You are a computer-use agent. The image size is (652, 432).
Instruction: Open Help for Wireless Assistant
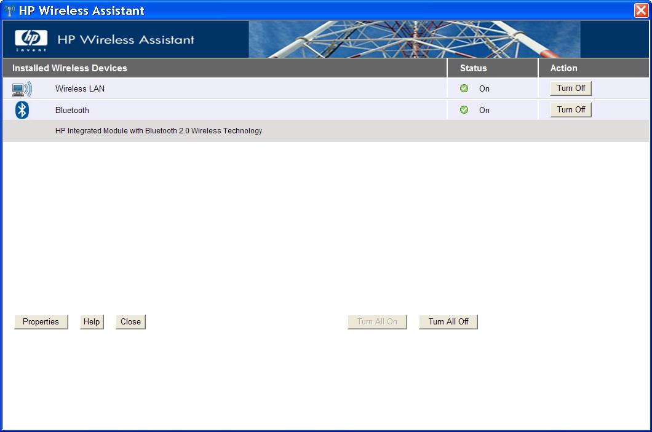pyautogui.click(x=92, y=322)
